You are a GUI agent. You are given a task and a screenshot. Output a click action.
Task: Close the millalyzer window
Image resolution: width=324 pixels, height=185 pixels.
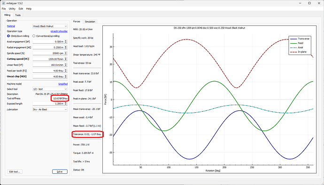pyautogui.click(x=319, y=3)
